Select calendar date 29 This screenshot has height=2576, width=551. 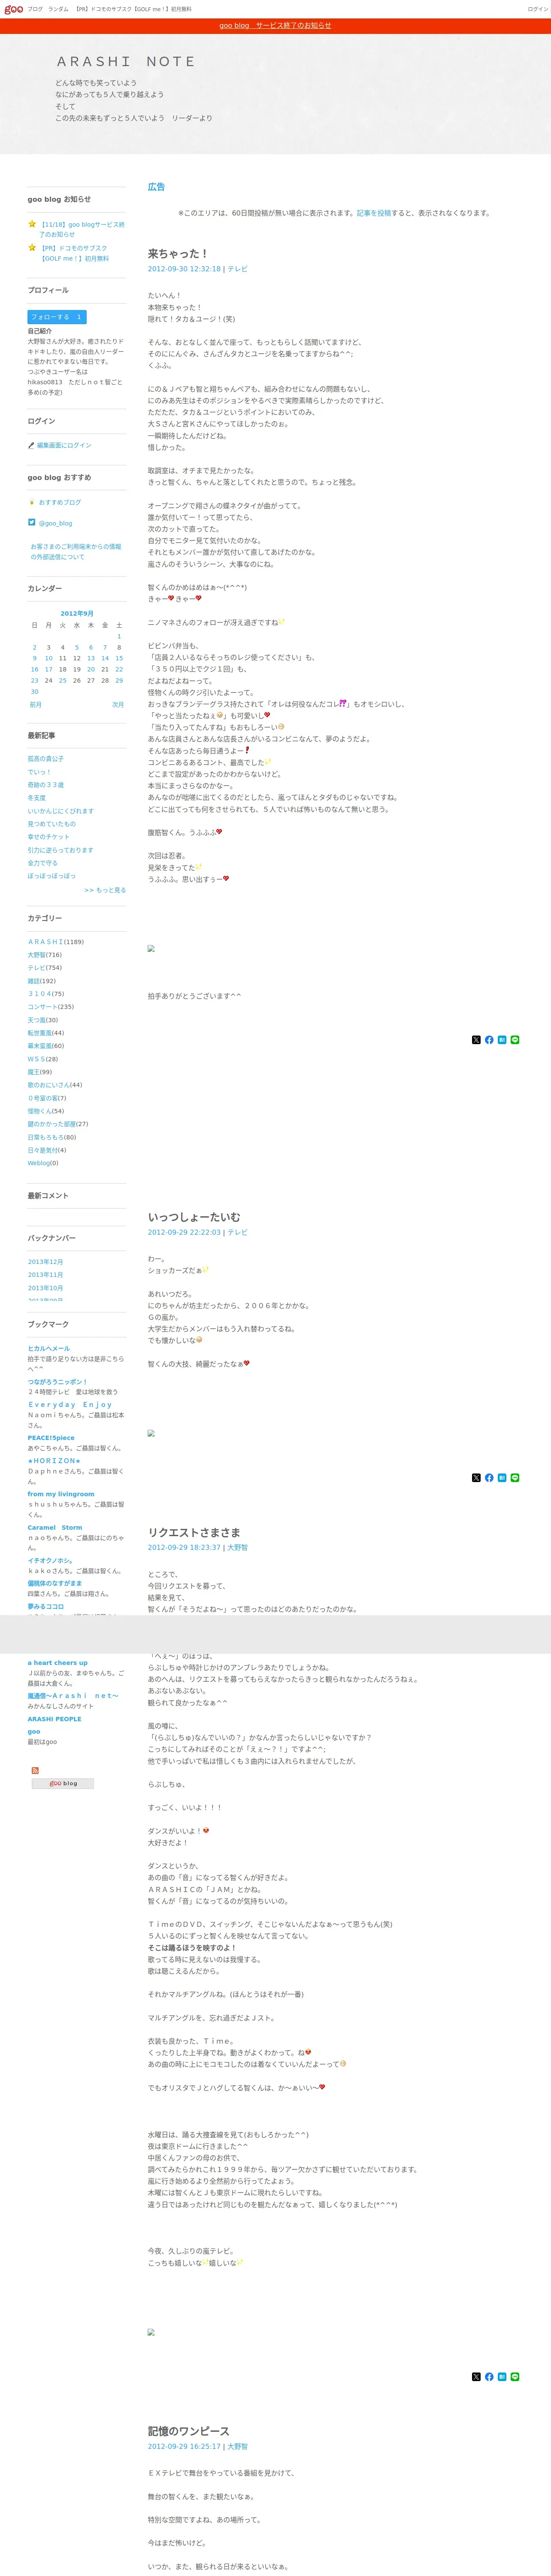119,680
